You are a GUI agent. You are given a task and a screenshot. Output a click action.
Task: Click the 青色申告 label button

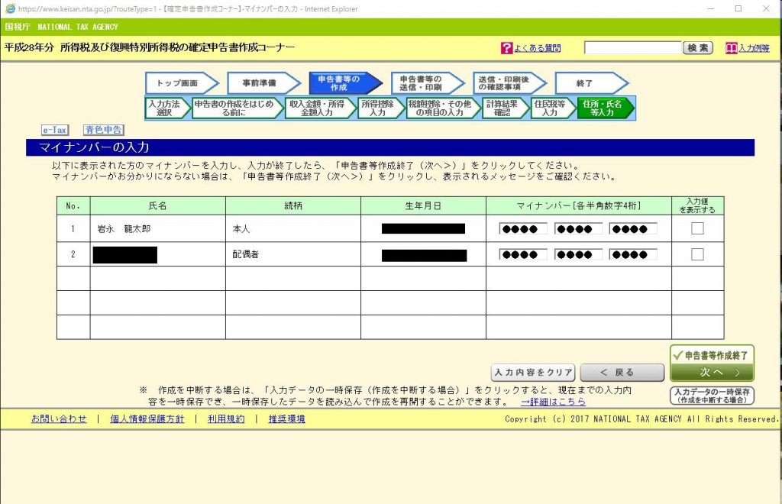point(103,131)
